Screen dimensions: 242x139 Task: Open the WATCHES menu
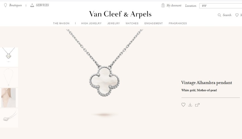[132, 23]
